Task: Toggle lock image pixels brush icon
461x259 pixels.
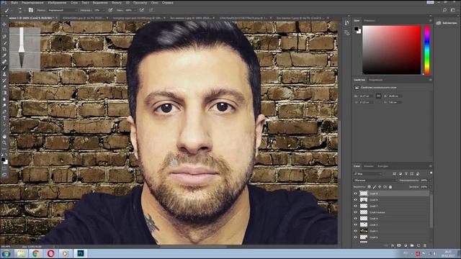Action: (375, 187)
